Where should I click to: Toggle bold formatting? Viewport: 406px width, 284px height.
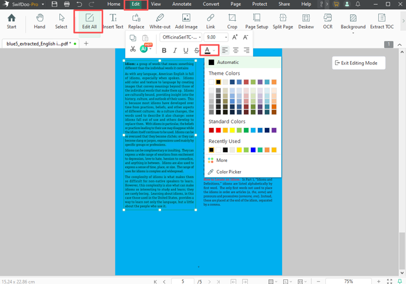click(x=164, y=51)
